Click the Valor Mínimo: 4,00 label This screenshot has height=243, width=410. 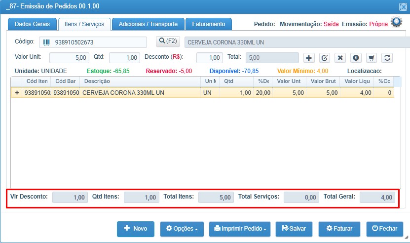pos(302,71)
